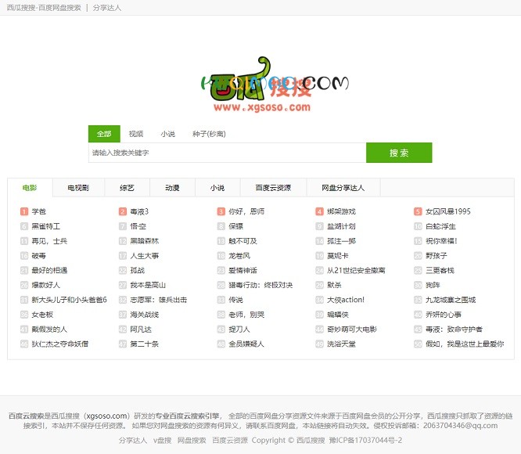Open movie link 全员嫌疑人
The height and width of the screenshot is (454, 521).
pos(246,344)
